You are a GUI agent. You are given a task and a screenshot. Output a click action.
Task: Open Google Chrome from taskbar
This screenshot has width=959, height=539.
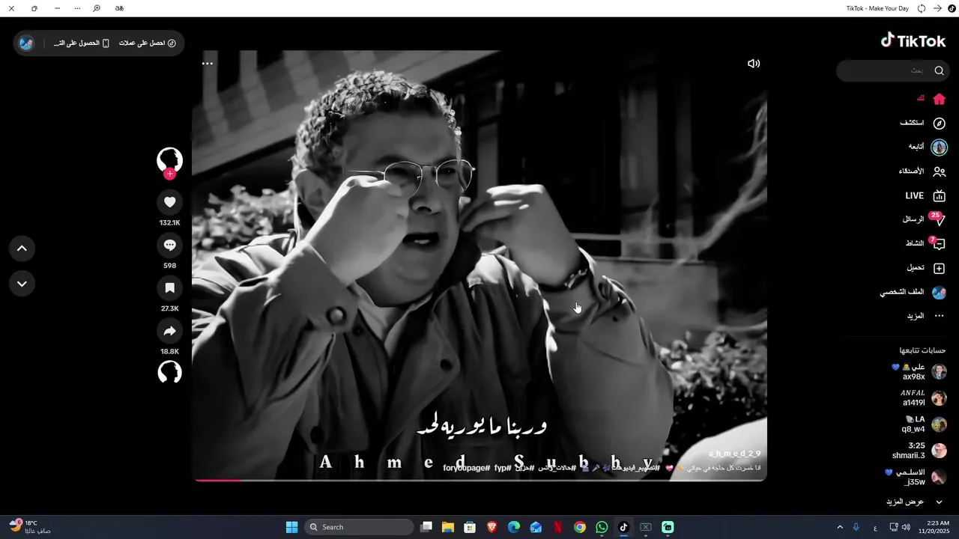click(x=580, y=527)
